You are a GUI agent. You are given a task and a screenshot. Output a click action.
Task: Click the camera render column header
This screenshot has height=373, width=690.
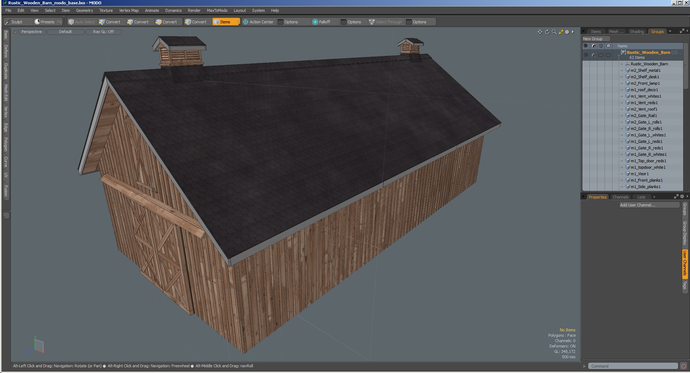(x=594, y=46)
